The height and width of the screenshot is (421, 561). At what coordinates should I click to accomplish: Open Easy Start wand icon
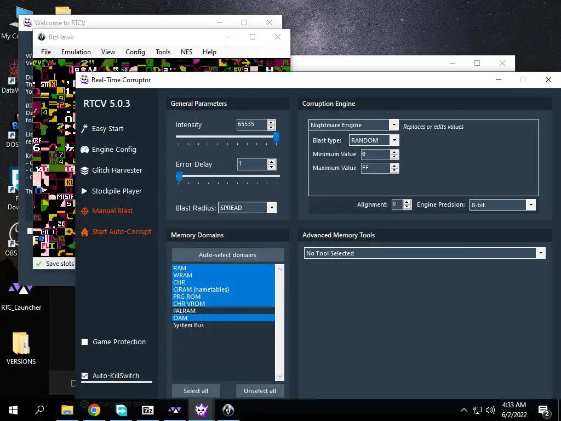coord(84,128)
